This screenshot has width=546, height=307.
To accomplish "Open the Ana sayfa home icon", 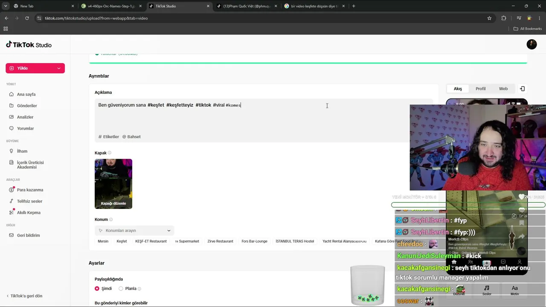I will [12, 94].
